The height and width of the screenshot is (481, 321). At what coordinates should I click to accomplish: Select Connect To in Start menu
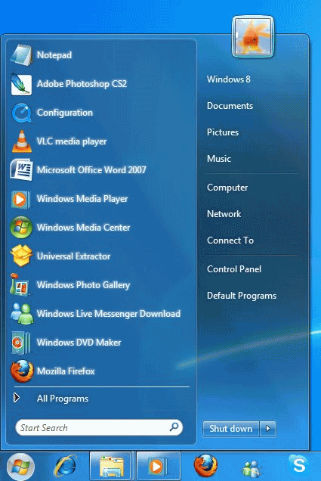tap(230, 240)
